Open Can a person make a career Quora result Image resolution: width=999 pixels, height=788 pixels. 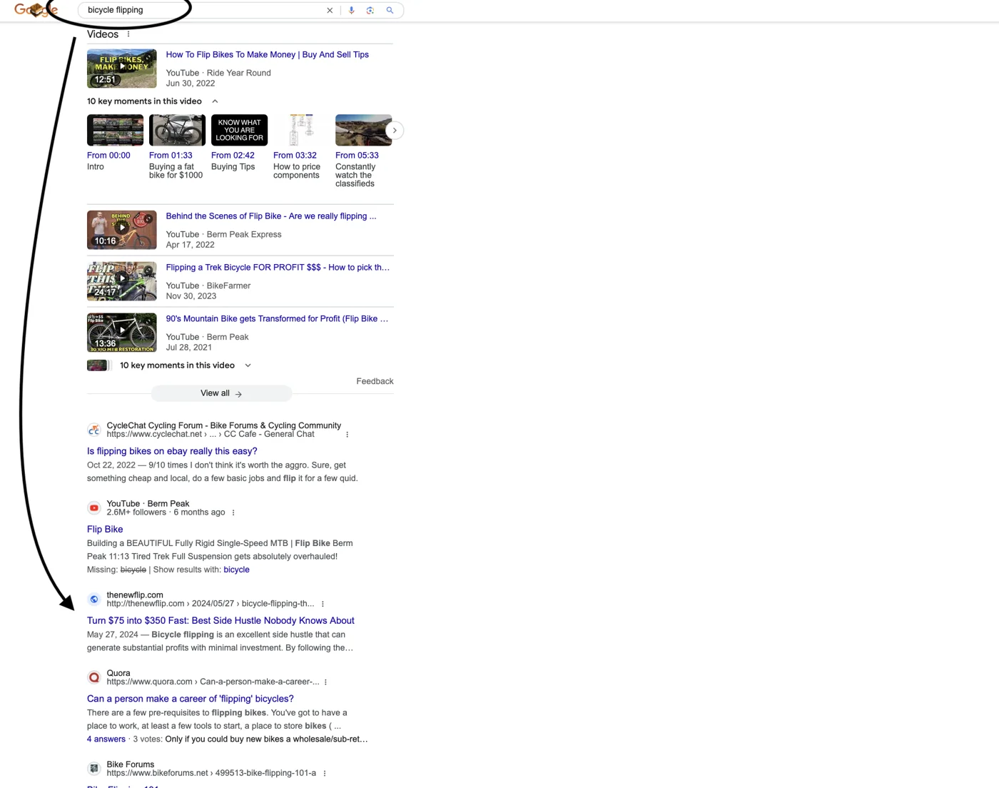191,699
